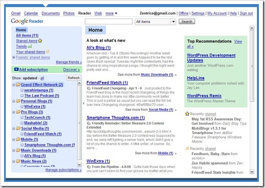Screen dimensions: 265x188
Task: Collapse the Music Downloads folder toggle
Action: click(x=14, y=150)
